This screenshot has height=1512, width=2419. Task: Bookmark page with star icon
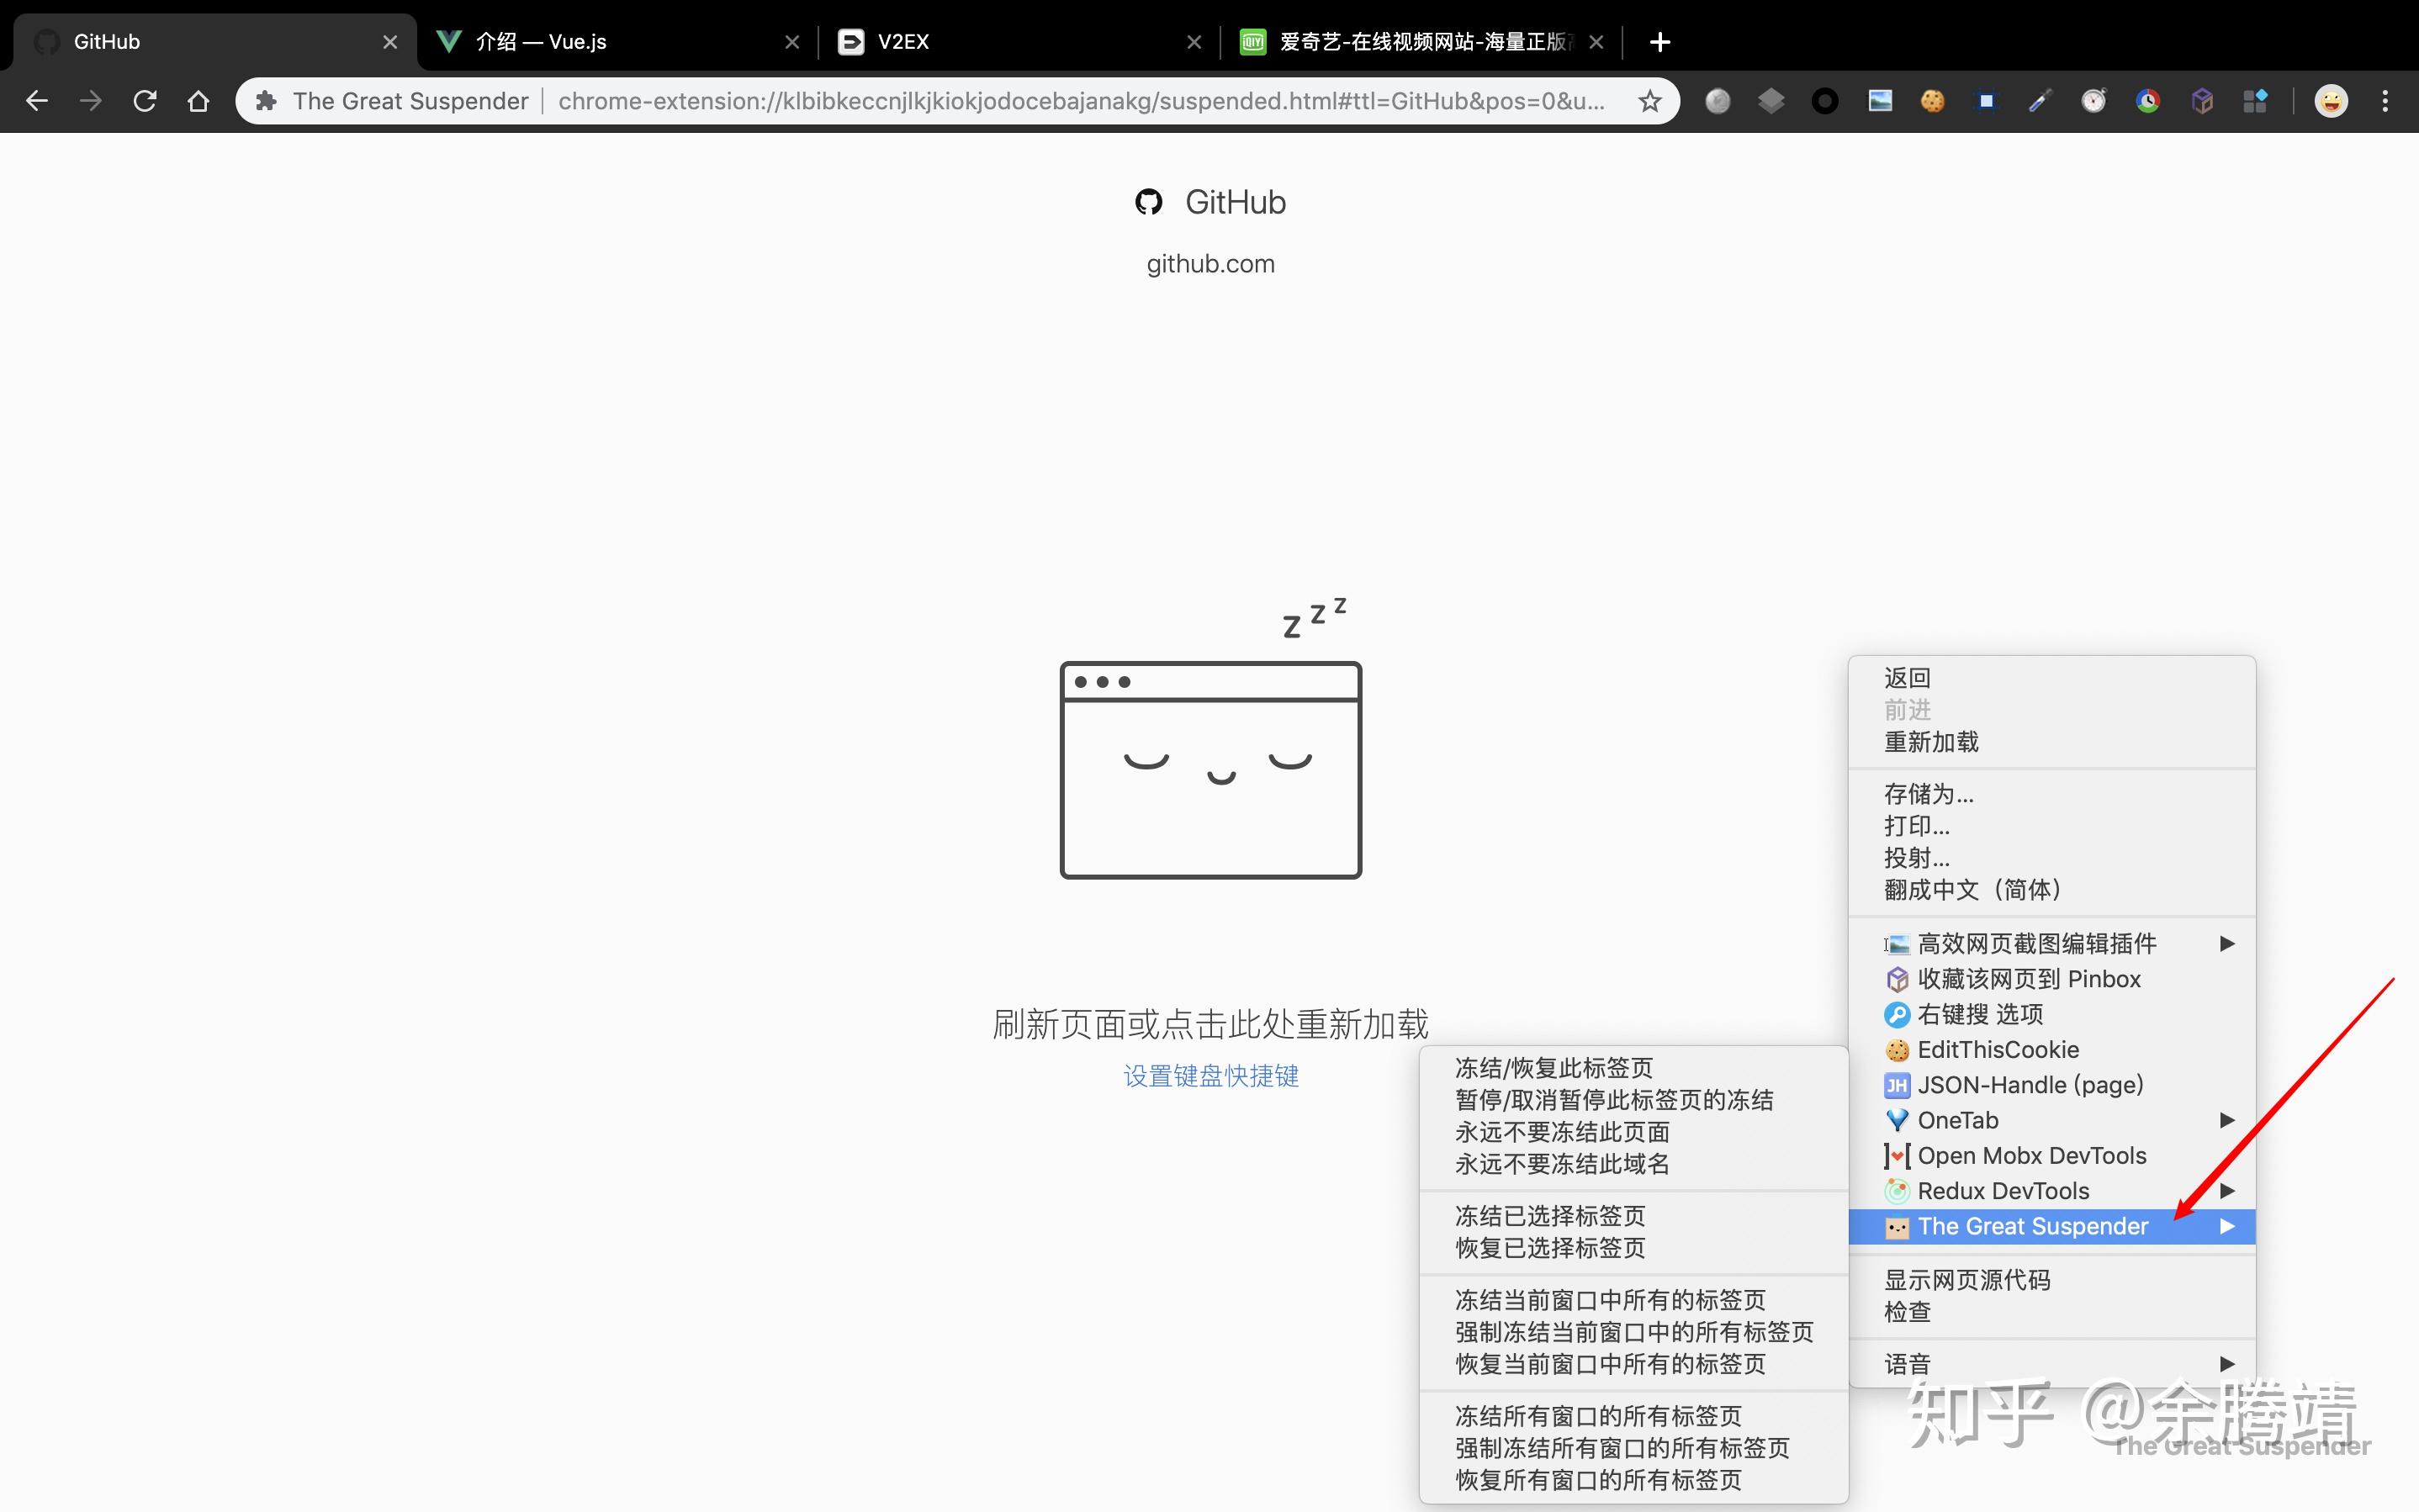(1649, 101)
